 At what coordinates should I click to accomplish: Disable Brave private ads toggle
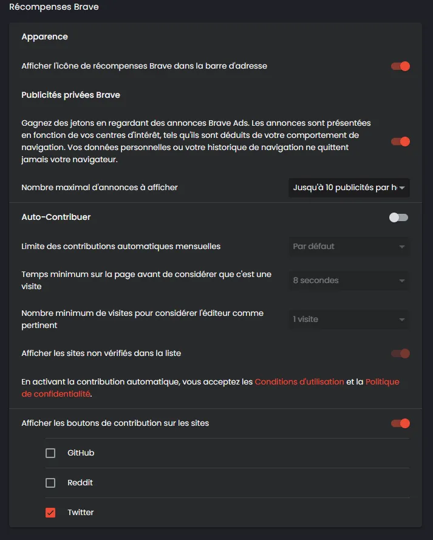[x=400, y=142]
